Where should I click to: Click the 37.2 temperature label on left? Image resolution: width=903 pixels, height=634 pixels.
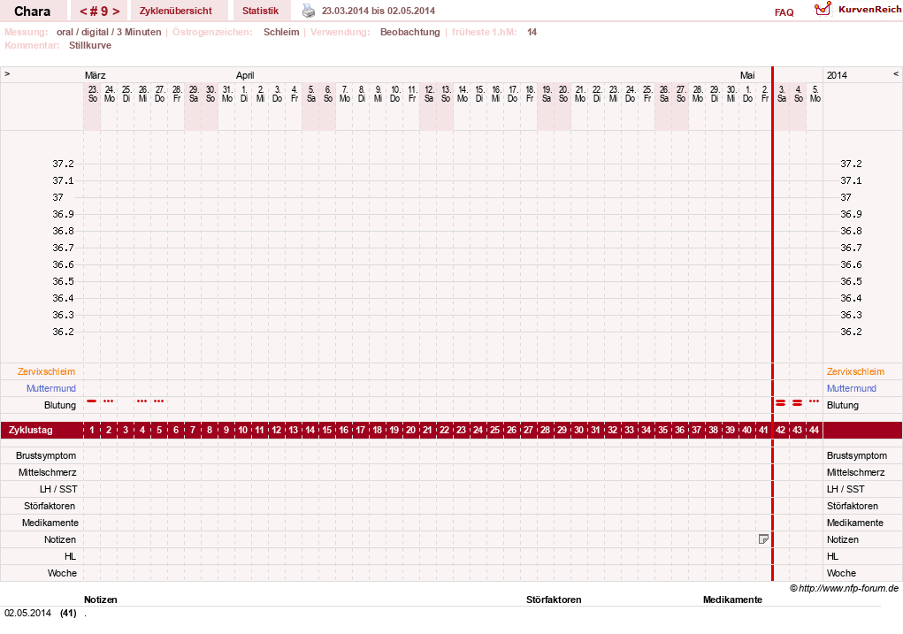point(63,164)
